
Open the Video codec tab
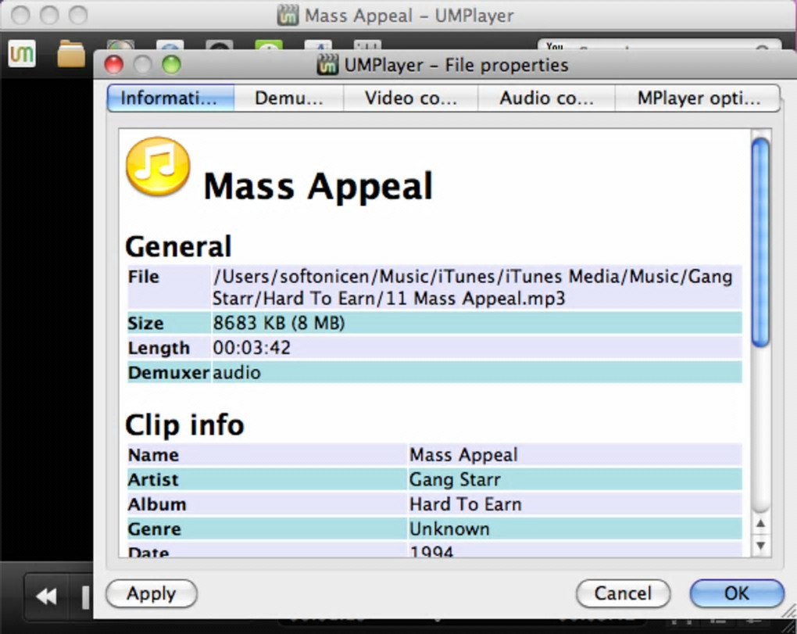coord(411,98)
